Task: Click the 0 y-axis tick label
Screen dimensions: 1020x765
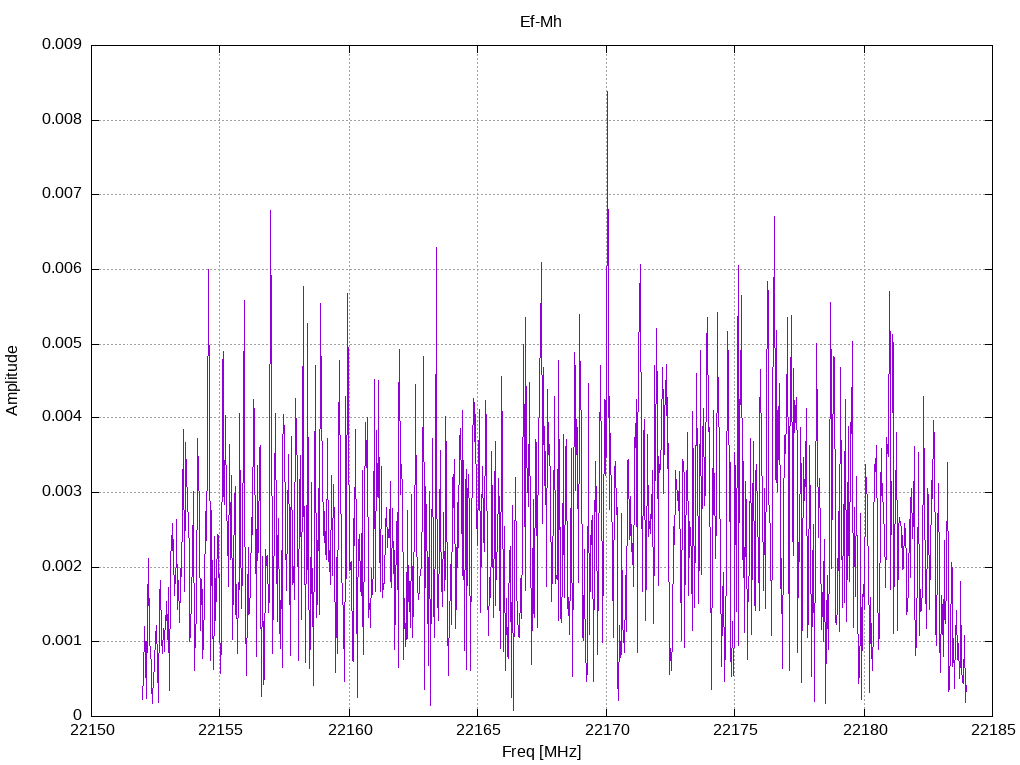Action: (77, 715)
